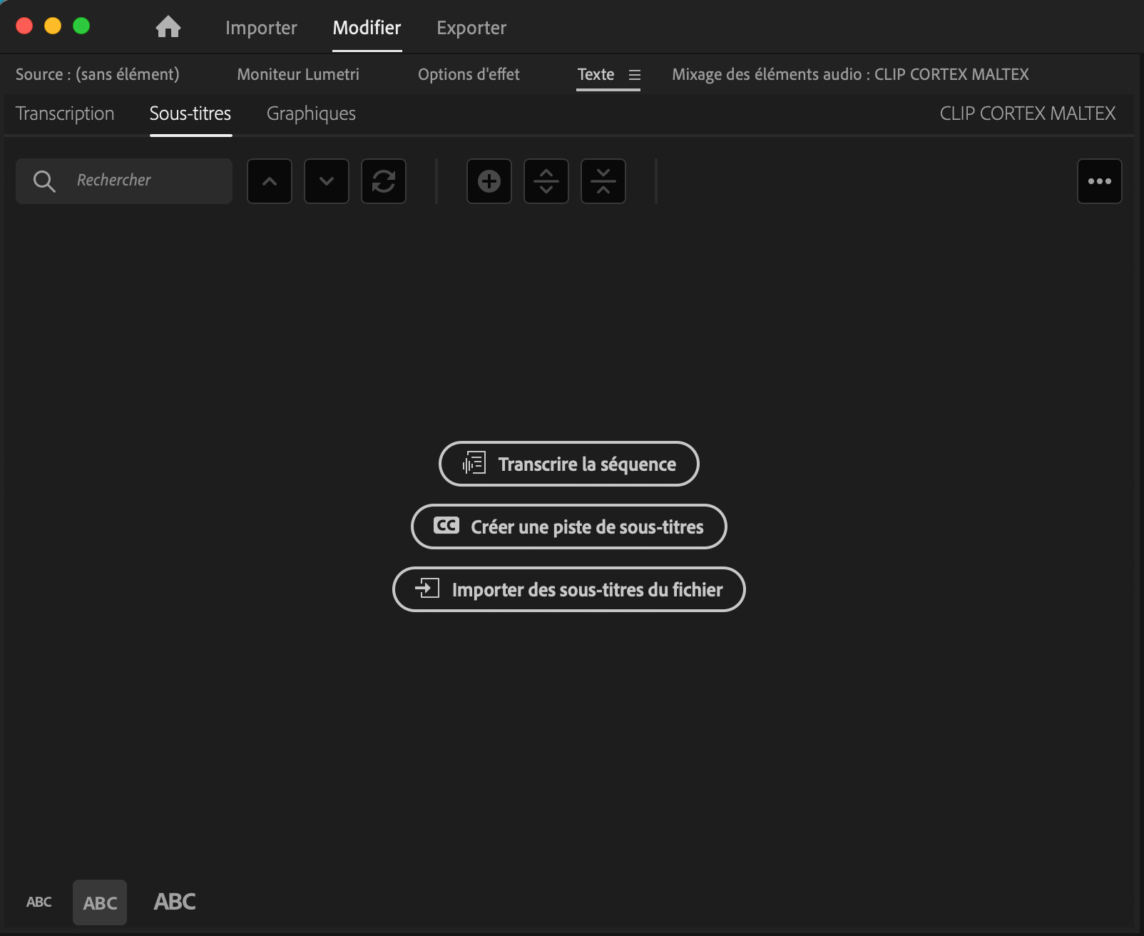Click Importer des sous-titres du fichier

coord(569,589)
